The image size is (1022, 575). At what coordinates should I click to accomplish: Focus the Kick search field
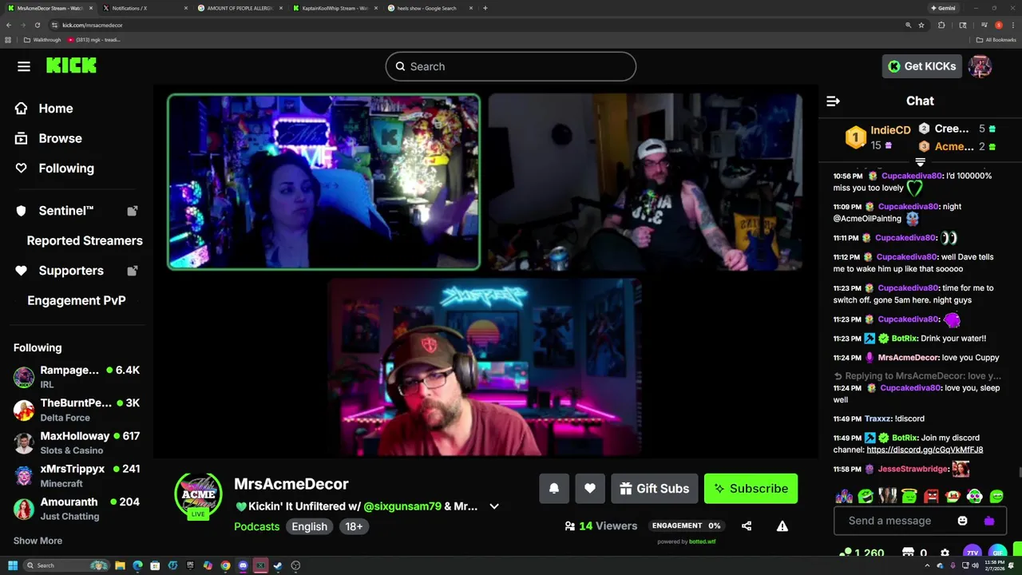click(511, 66)
